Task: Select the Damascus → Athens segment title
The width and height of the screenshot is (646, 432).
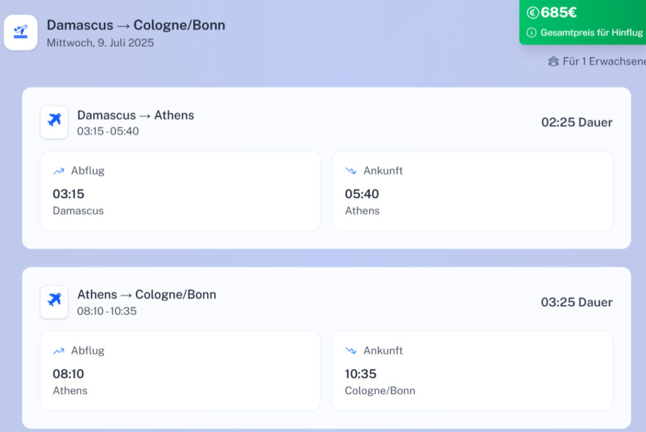Action: click(136, 115)
